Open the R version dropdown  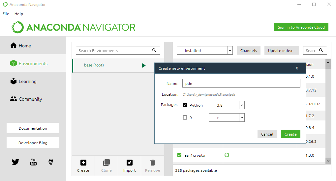pos(227,117)
